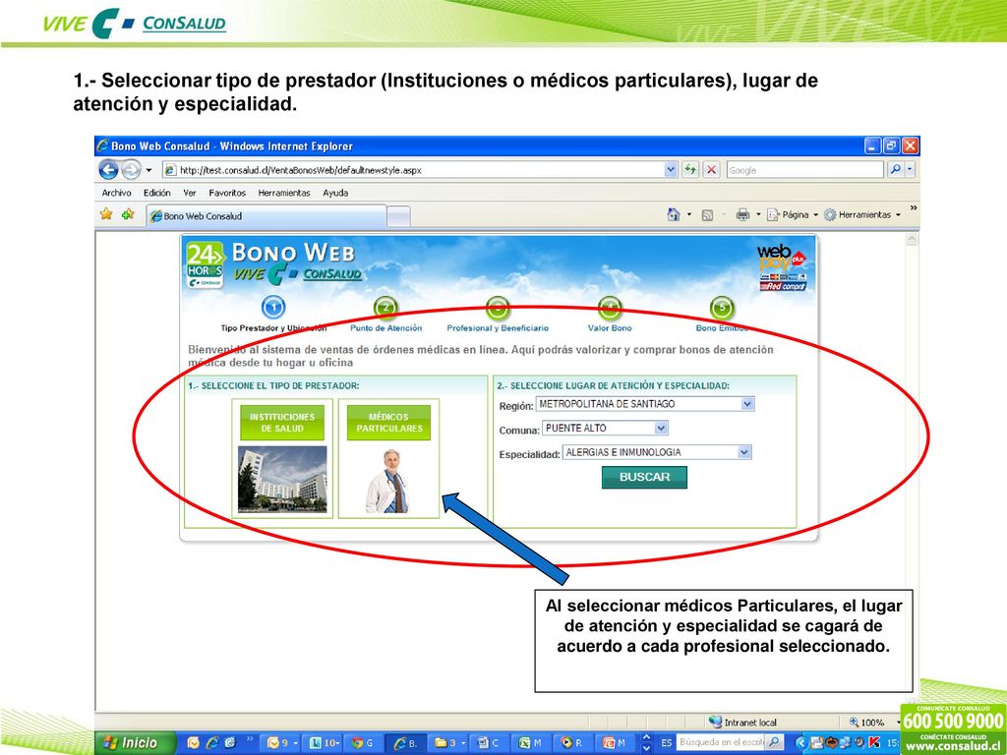This screenshot has width=1007, height=755.
Task: Click the active IE taskbar button B.
Action: (x=406, y=743)
